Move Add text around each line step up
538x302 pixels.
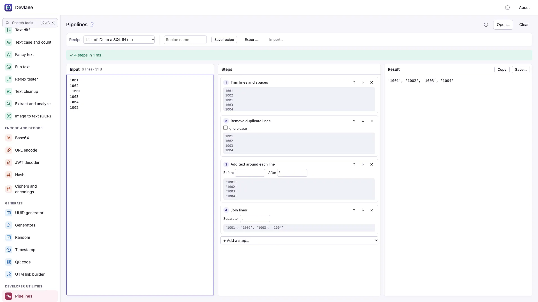(x=354, y=164)
